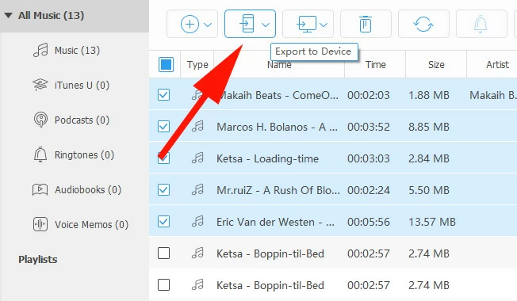Open the Audiobooks (0) sidebar item
Image resolution: width=517 pixels, height=301 pixels.
pos(77,189)
